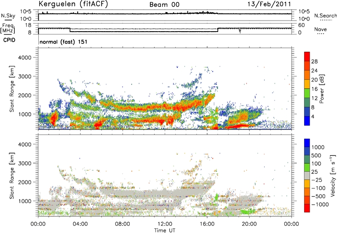Screen dimensions: 337x233
Task: Click the "Power [dB]" colorbar title
Action: [x=322, y=89]
